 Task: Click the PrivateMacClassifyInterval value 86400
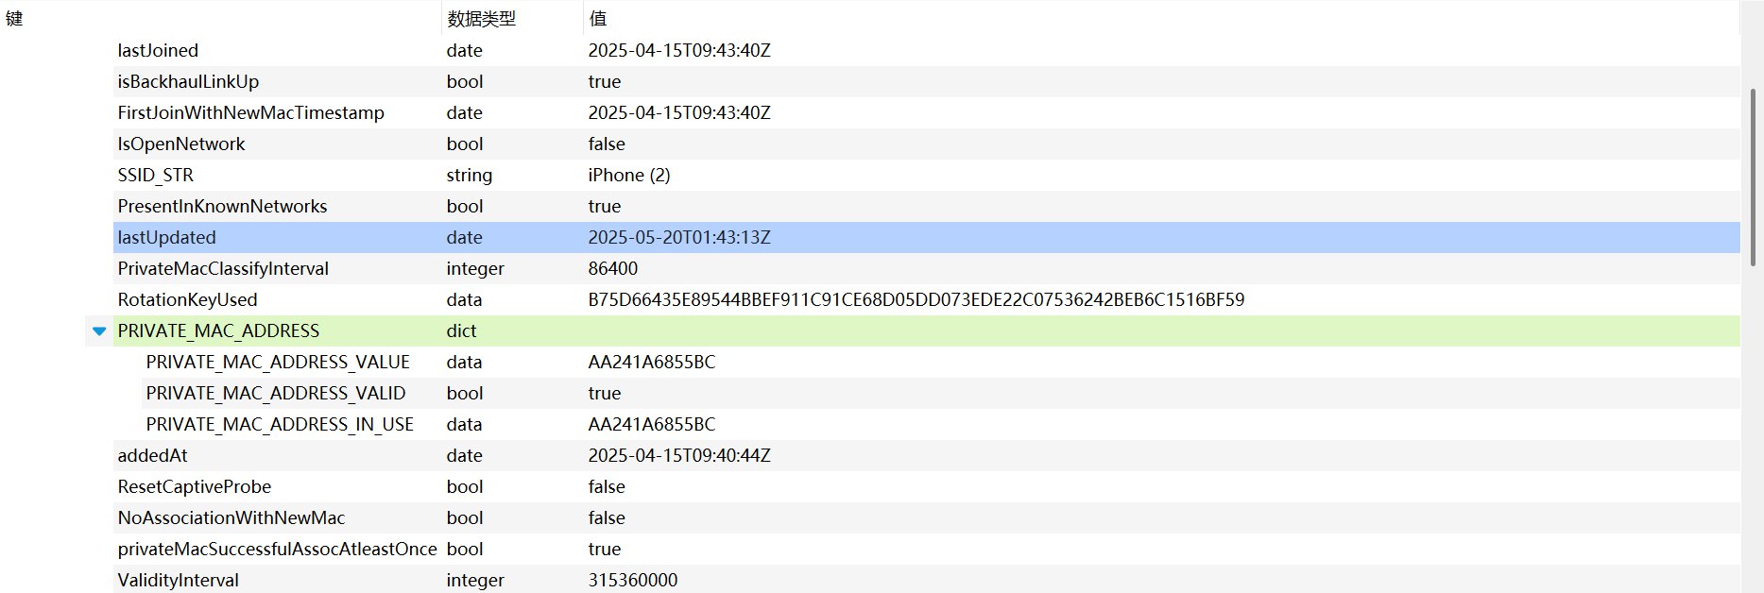tap(612, 269)
